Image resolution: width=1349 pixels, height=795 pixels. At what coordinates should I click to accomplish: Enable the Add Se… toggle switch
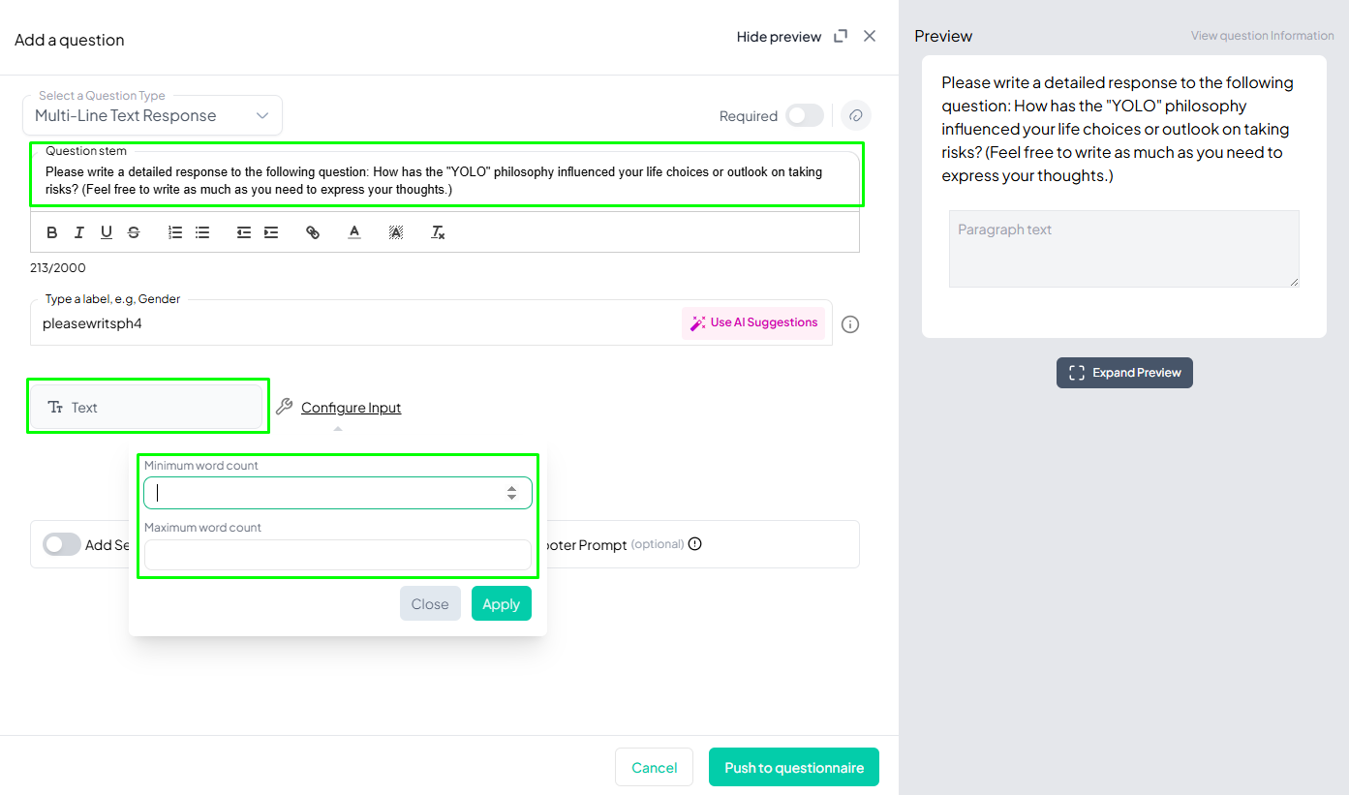tap(62, 544)
